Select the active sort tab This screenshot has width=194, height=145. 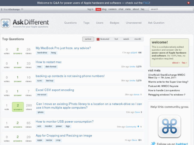point(88,39)
